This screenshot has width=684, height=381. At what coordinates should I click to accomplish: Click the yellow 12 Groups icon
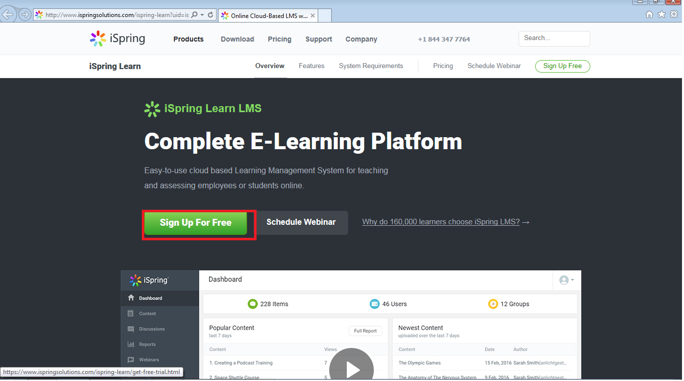493,304
